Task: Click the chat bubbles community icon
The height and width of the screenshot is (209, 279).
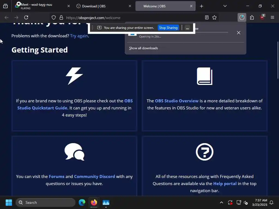Action: 74,152
